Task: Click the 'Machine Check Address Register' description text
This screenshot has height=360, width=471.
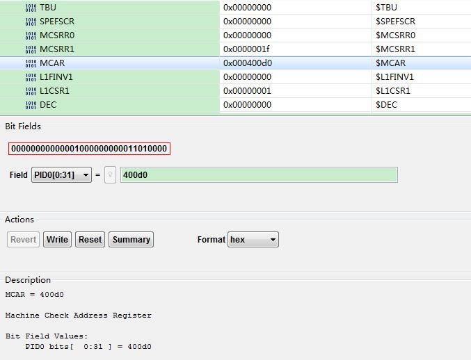Action: tap(79, 316)
